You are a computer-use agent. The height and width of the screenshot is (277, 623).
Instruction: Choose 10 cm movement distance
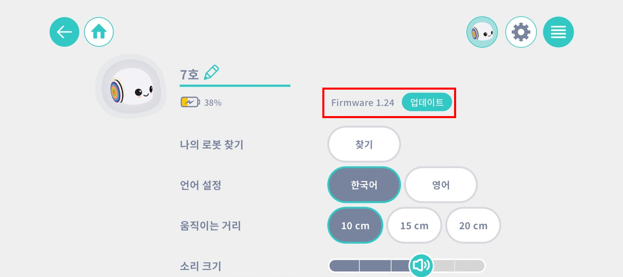[355, 225]
